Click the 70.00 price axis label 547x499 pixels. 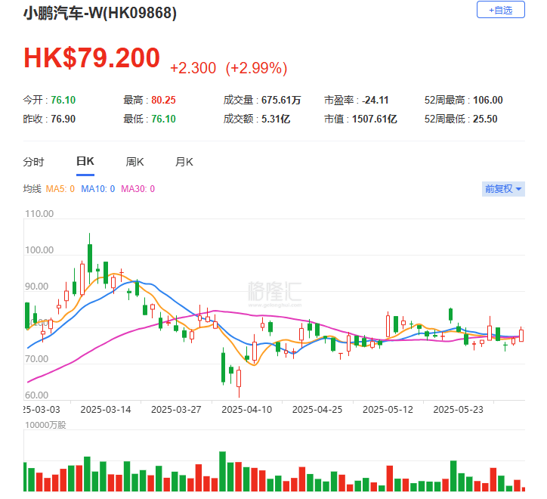36,359
